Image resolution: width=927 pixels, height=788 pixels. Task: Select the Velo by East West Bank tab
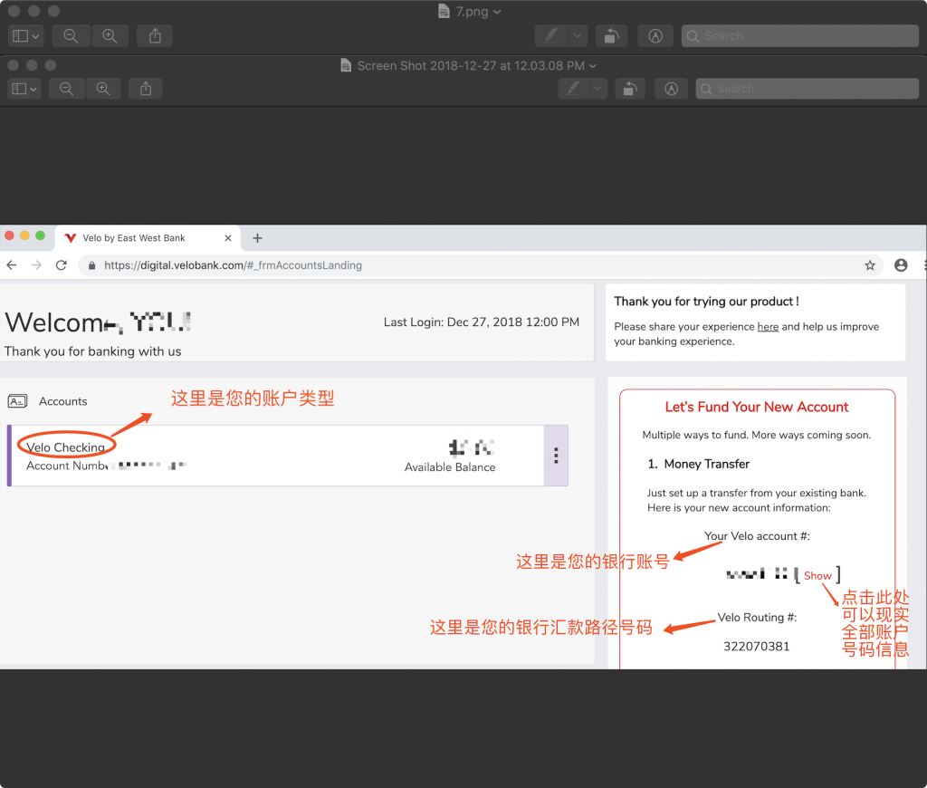[x=148, y=238]
